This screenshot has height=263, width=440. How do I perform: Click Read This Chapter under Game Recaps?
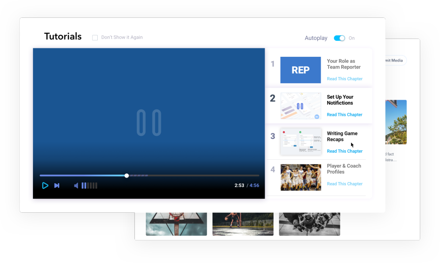tap(345, 151)
